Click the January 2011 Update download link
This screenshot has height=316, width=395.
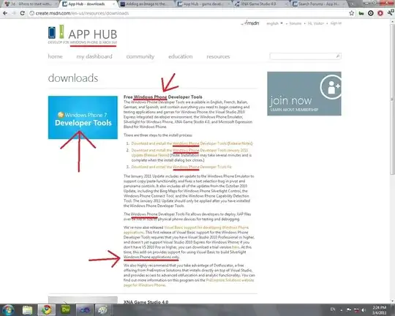coord(189,152)
